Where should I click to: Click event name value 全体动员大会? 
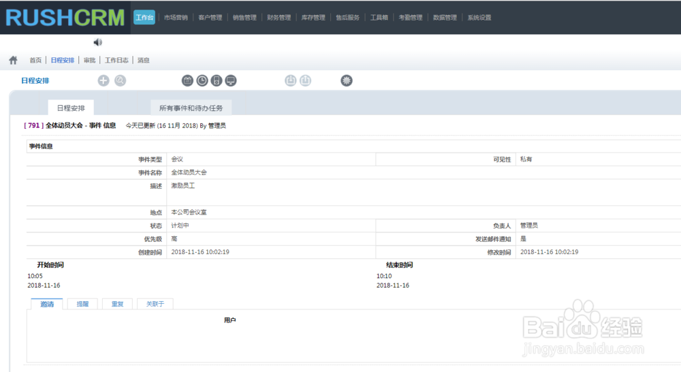[x=189, y=172]
